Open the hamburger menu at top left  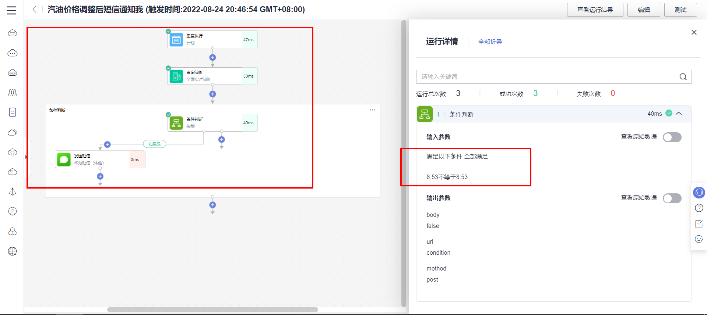(12, 10)
